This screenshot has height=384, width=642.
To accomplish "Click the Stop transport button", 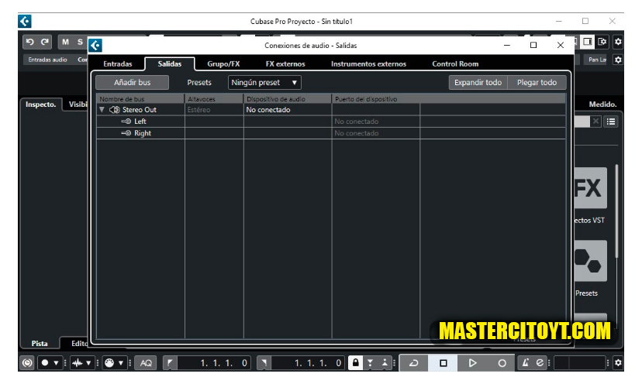I will pyautogui.click(x=443, y=363).
